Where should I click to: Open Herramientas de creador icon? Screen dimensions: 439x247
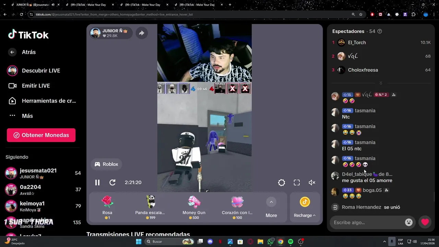coord(12,101)
